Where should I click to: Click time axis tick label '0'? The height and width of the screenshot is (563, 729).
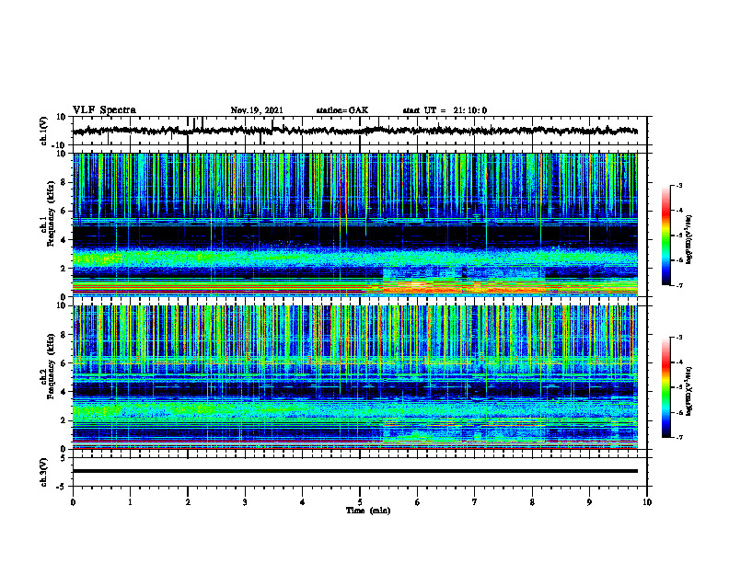(x=73, y=502)
